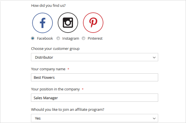
Task: Click the chevron arrow on the Yes dropdown
Action: pyautogui.click(x=154, y=118)
